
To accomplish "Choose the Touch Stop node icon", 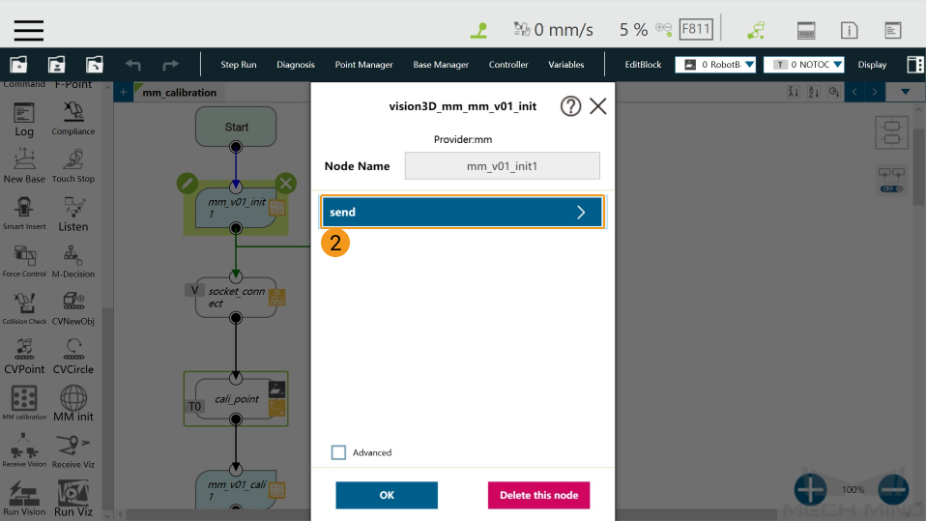I will 73,166.
